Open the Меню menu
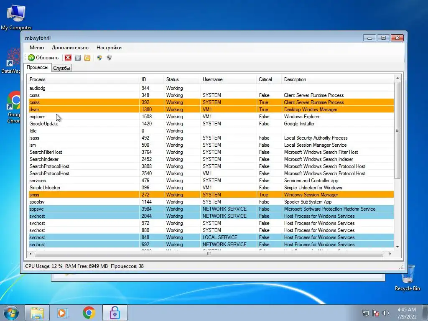 pos(37,48)
